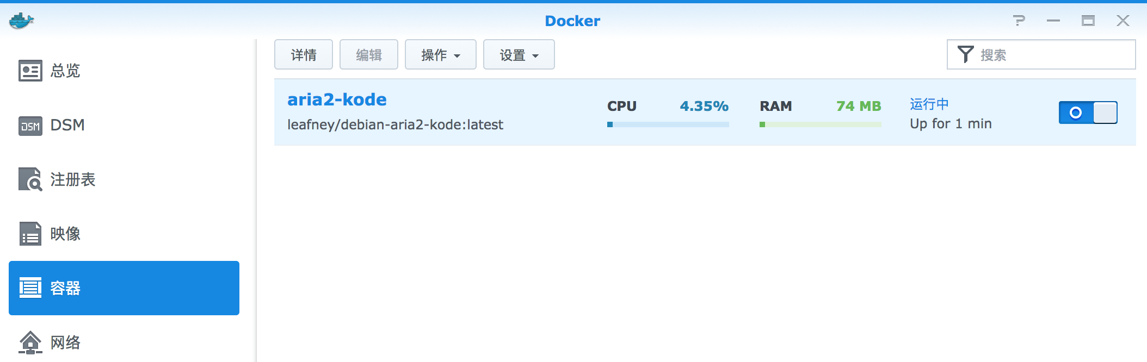Click the 映像 image list icon
The image size is (1147, 362).
pyautogui.click(x=30, y=234)
